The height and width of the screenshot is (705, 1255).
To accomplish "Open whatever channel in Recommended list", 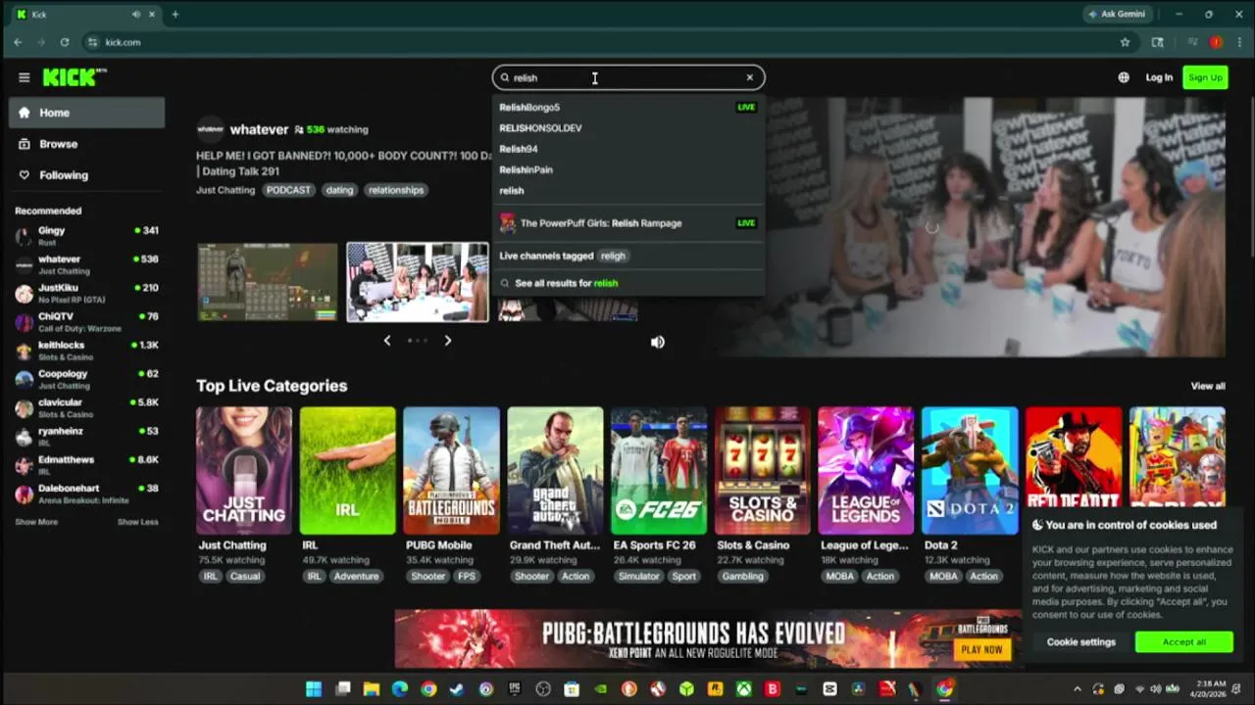I will pos(87,264).
